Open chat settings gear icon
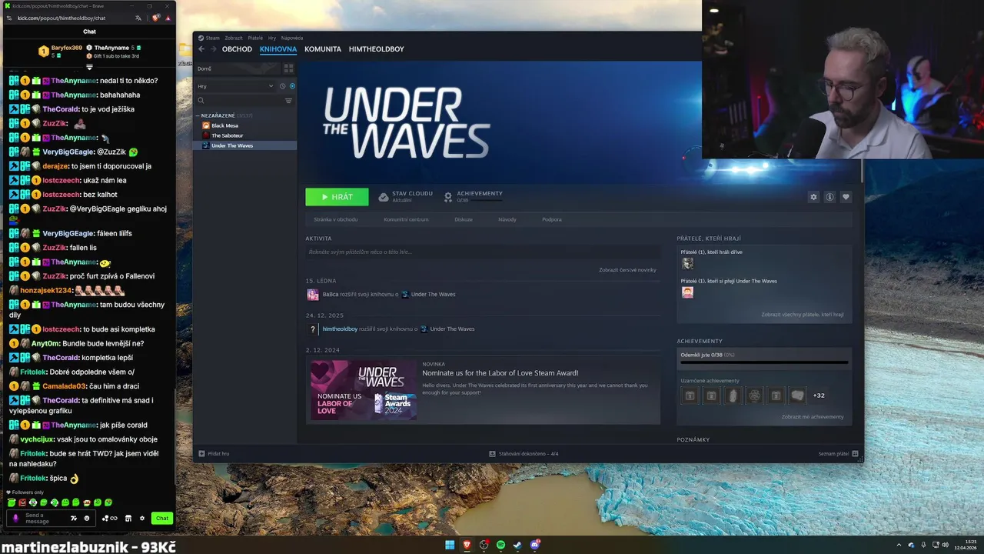984x554 pixels. coord(142,518)
